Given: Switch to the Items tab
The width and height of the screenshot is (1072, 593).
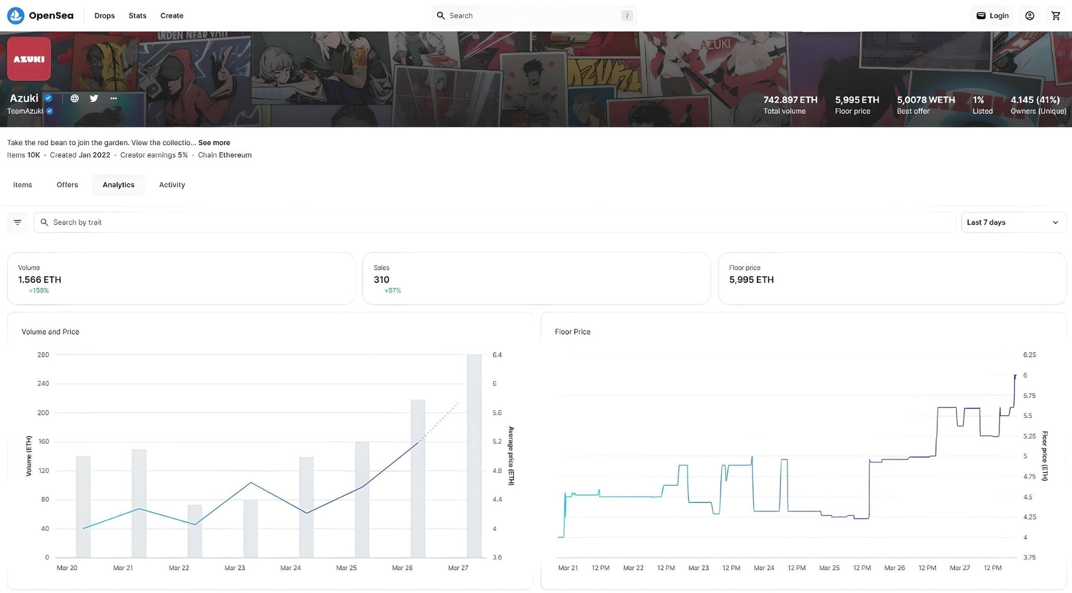Looking at the screenshot, I should point(23,185).
